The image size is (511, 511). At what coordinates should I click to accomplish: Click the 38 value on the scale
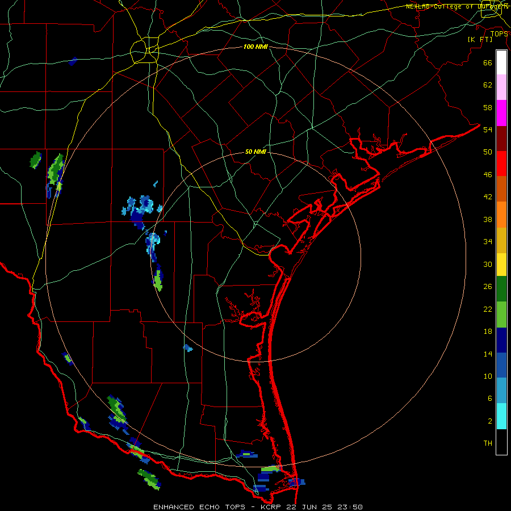(488, 219)
